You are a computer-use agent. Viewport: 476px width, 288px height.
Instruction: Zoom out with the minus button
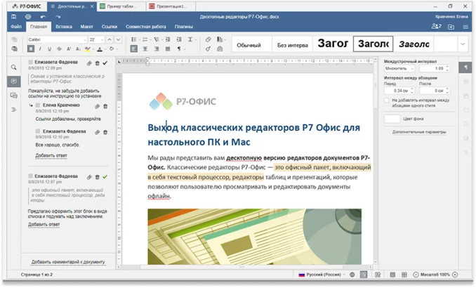pos(416,275)
